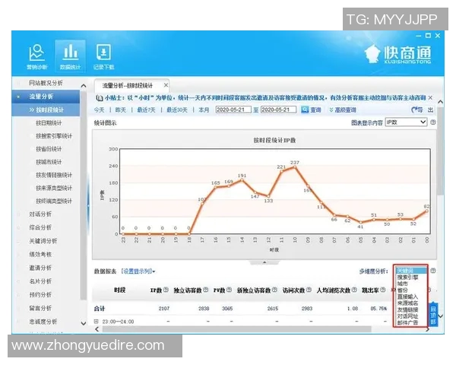The width and height of the screenshot is (456, 365).
Task: Filter by 本月 this month link
Action: pos(204,109)
